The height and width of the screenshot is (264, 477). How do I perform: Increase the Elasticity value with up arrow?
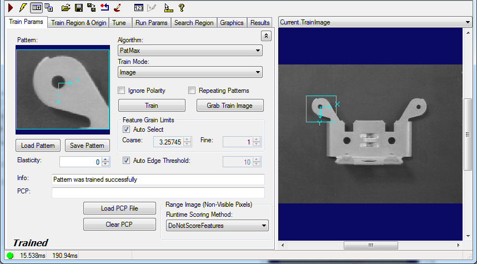(106, 160)
